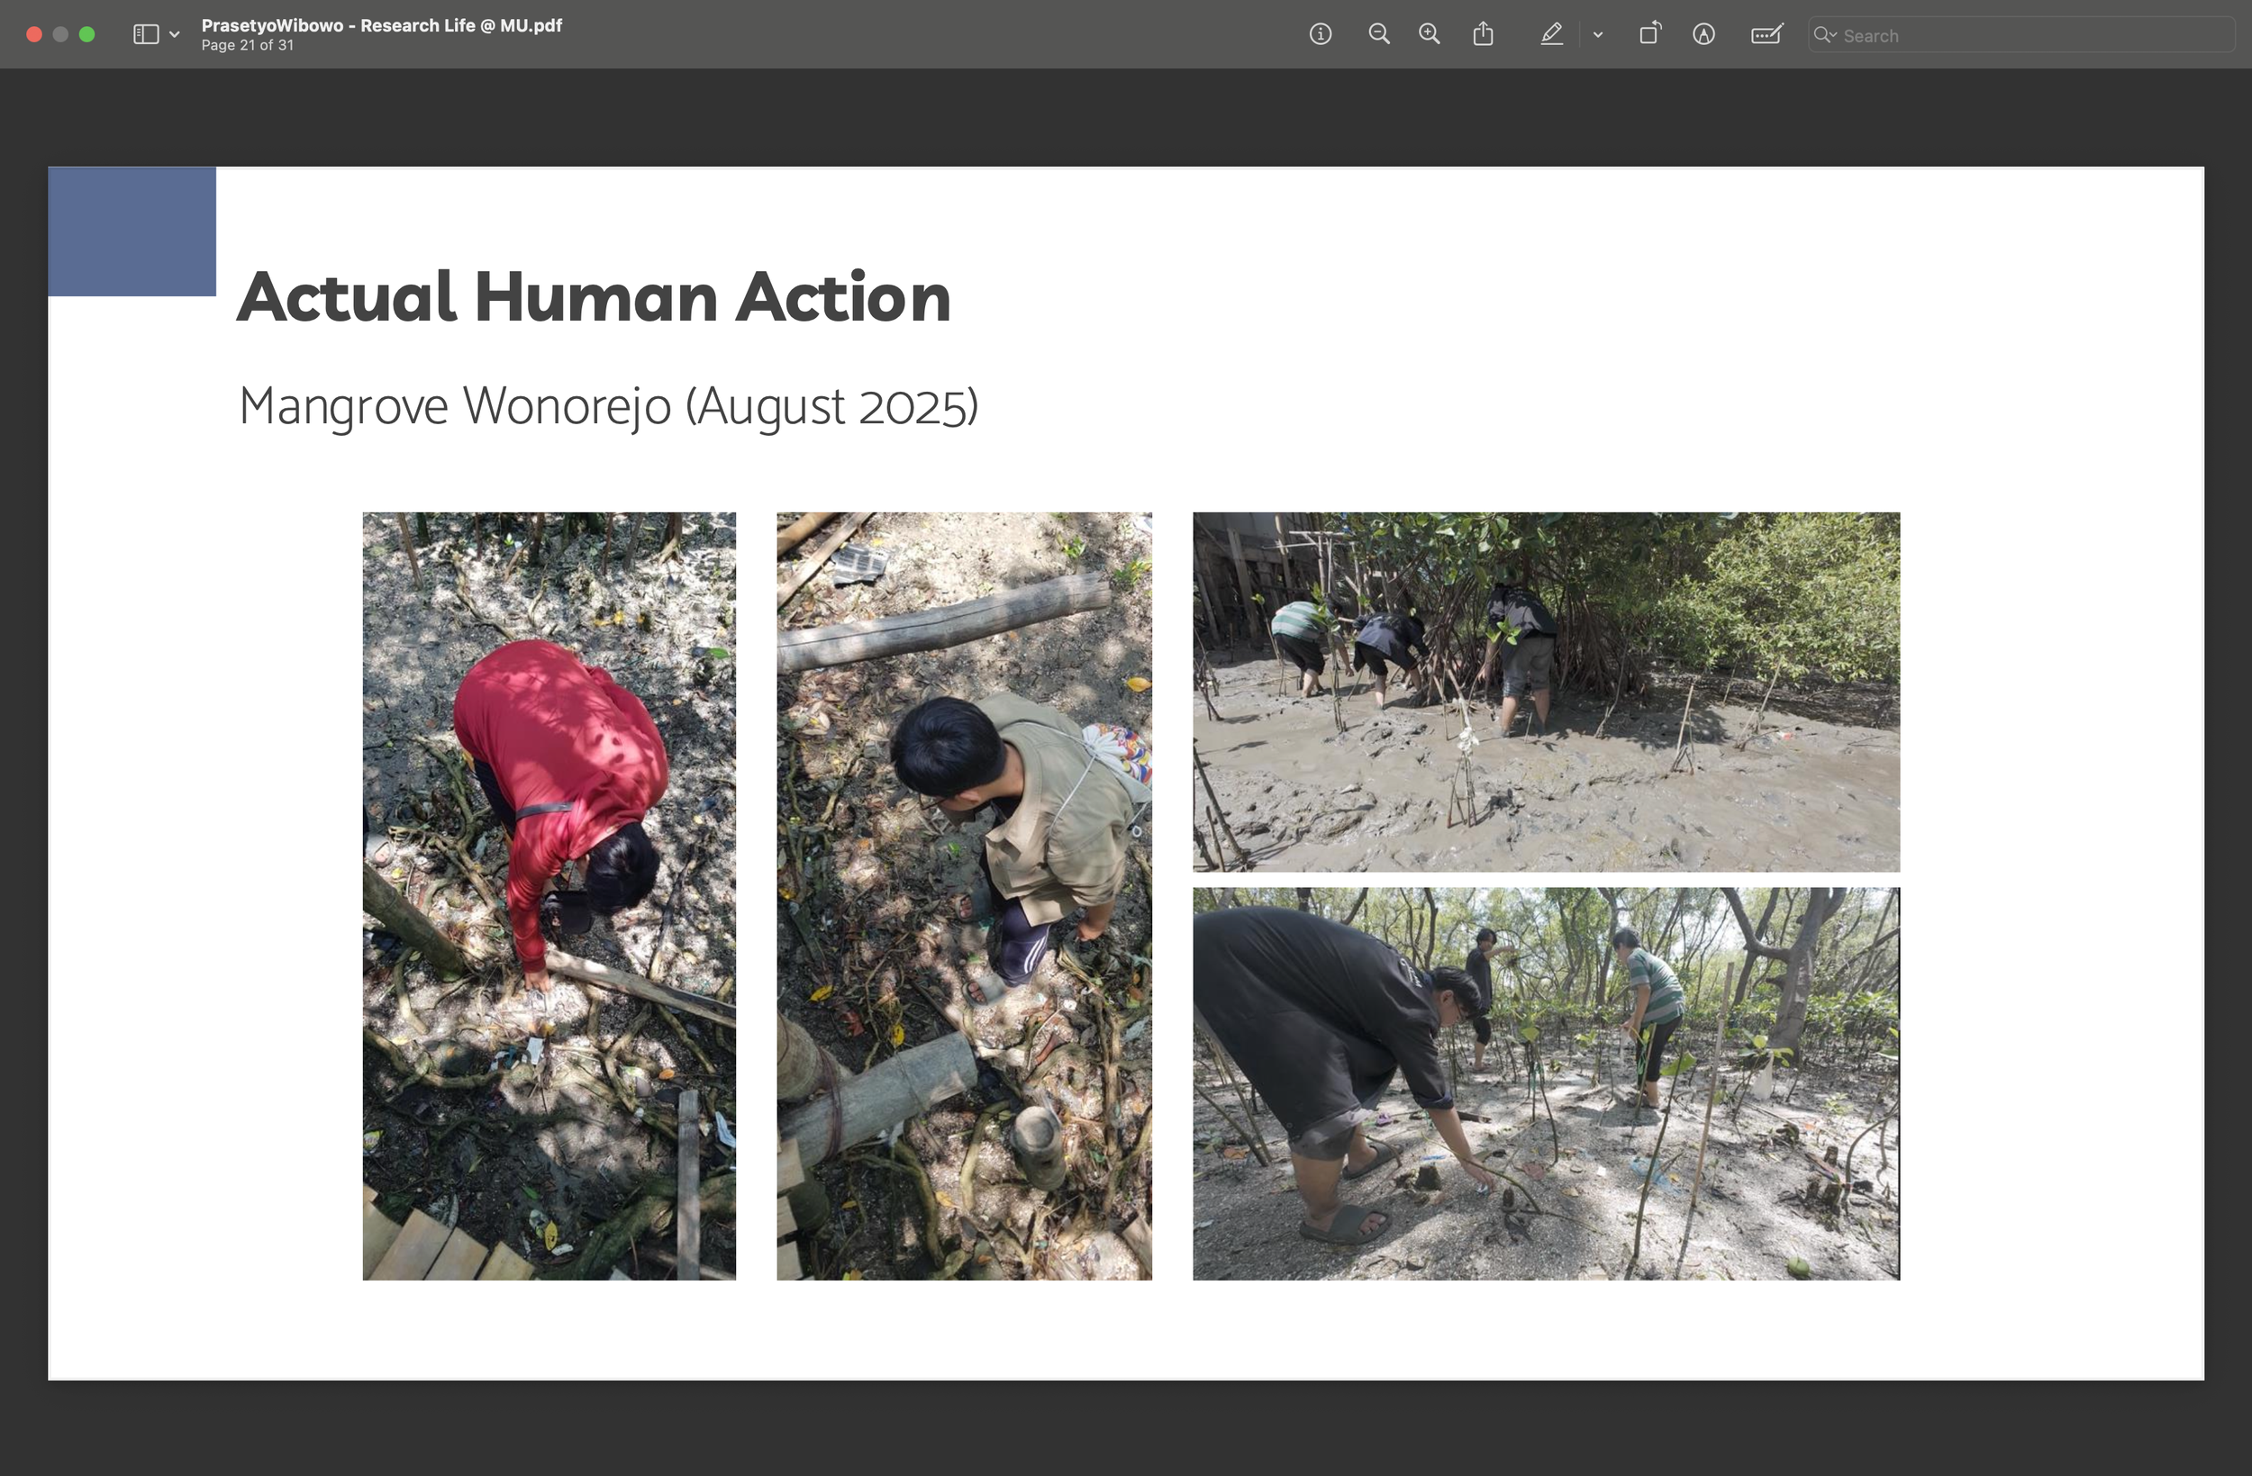Click the green full-screen window button

point(87,35)
